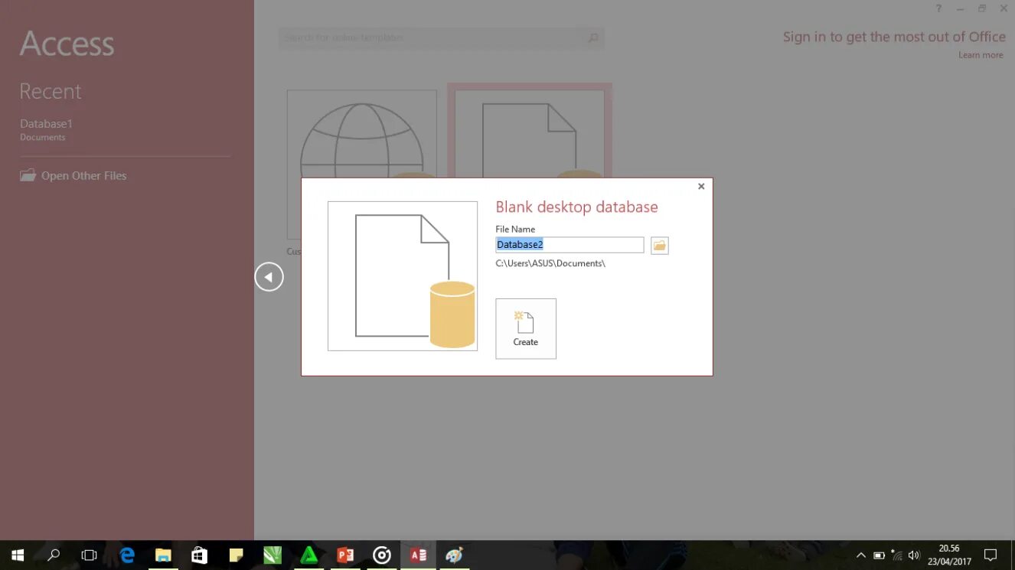Restore down the Access window

click(982, 8)
